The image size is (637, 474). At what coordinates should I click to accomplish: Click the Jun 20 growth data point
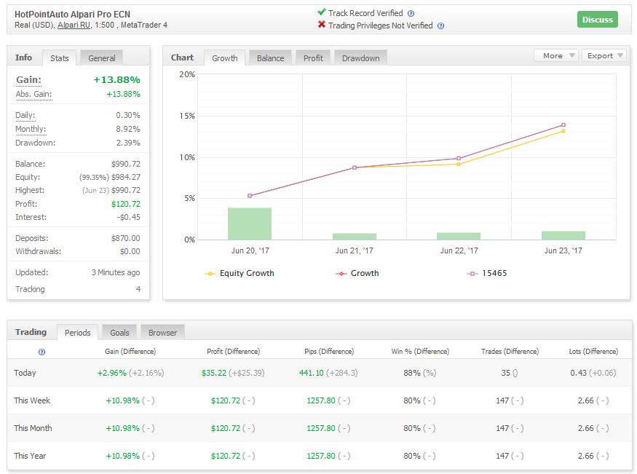(250, 196)
